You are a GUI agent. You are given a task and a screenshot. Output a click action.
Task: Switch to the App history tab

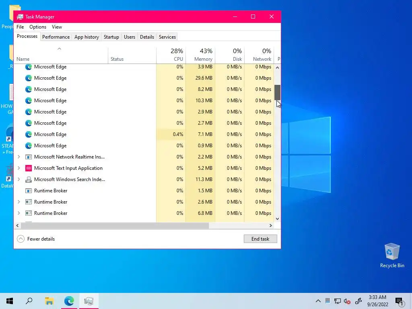coord(87,37)
